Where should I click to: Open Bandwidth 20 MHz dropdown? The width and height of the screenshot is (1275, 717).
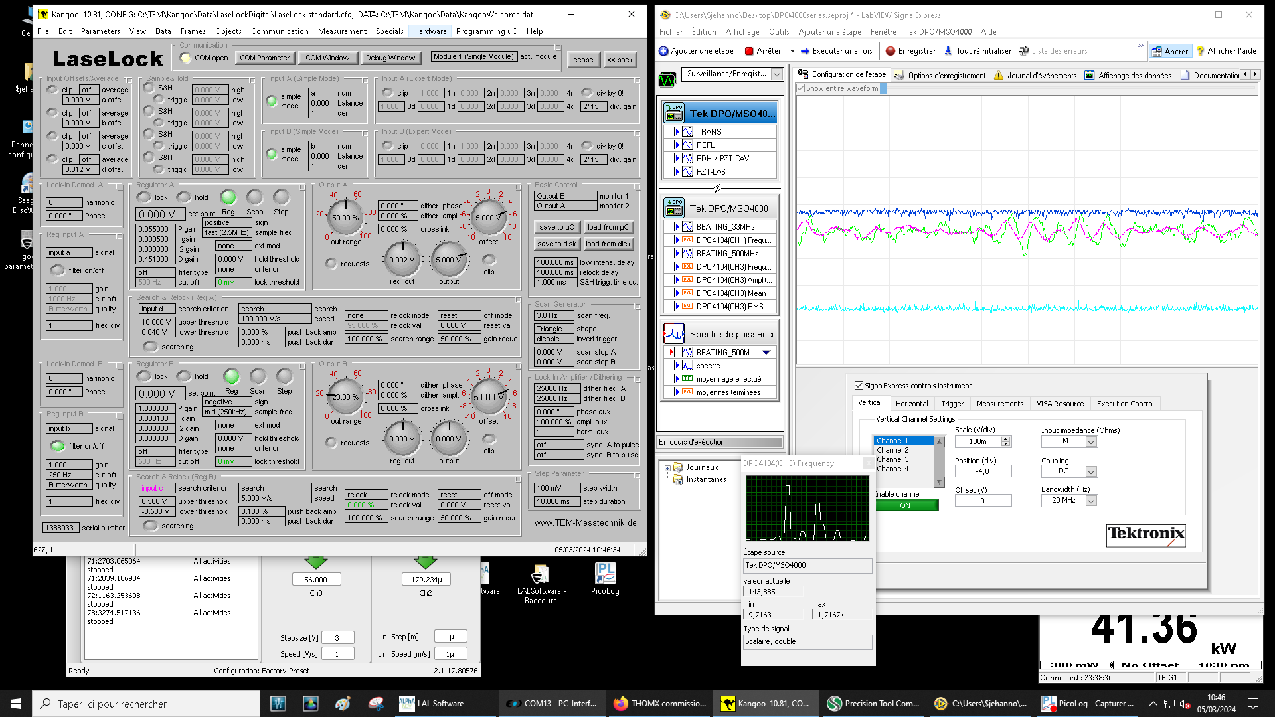point(1090,501)
